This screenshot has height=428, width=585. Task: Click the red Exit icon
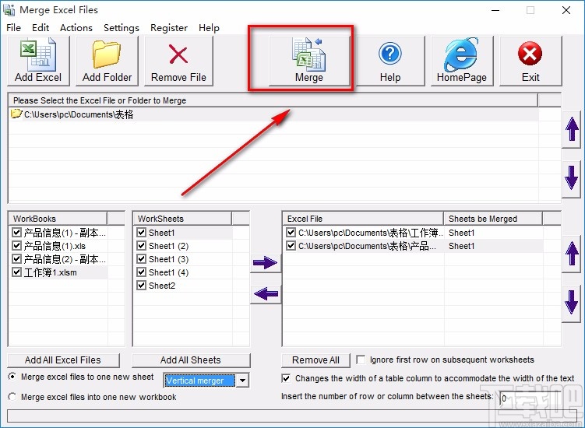tap(530, 54)
